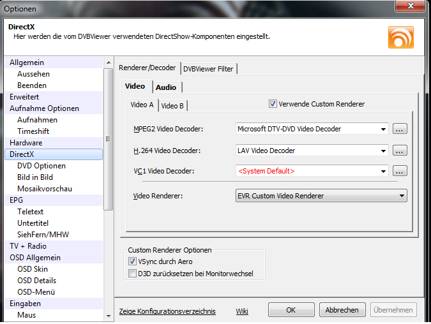Toggle Verwende Custom Renderer checkbox
The image size is (431, 324).
click(x=273, y=104)
